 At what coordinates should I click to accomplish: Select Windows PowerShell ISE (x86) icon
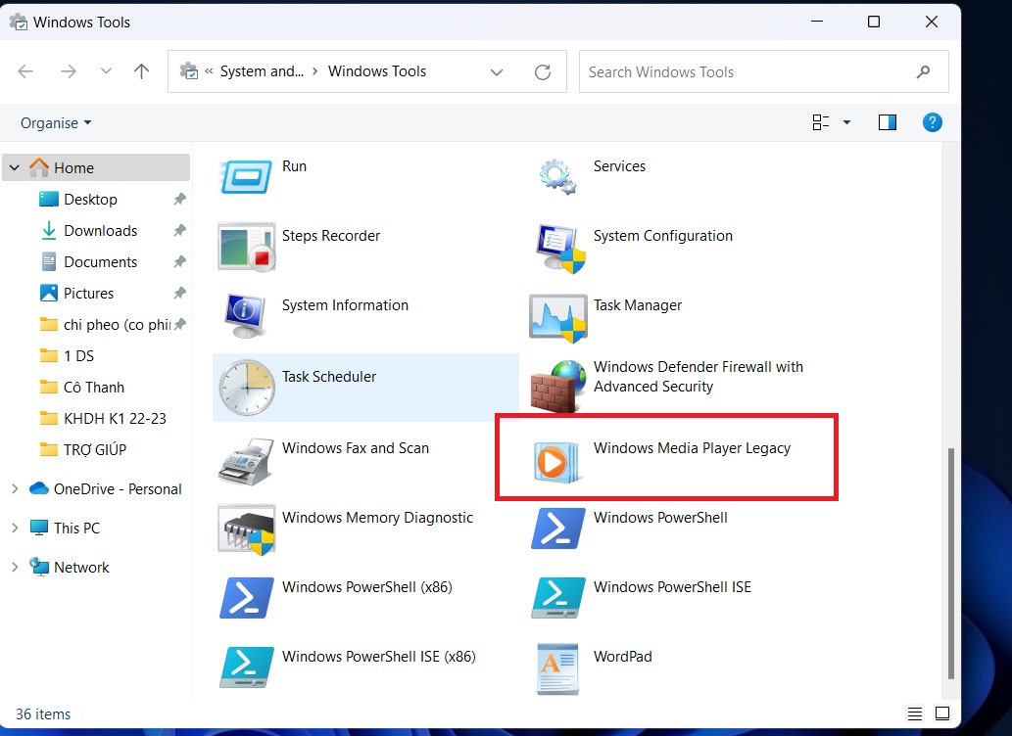coord(247,667)
